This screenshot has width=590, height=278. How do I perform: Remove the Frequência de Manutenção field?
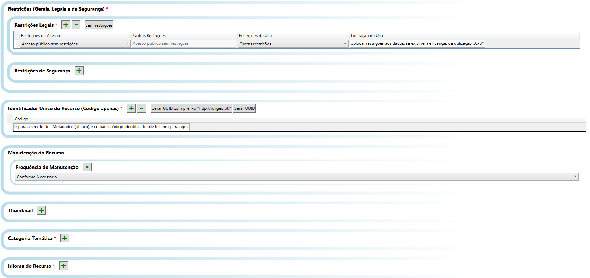pos(87,167)
